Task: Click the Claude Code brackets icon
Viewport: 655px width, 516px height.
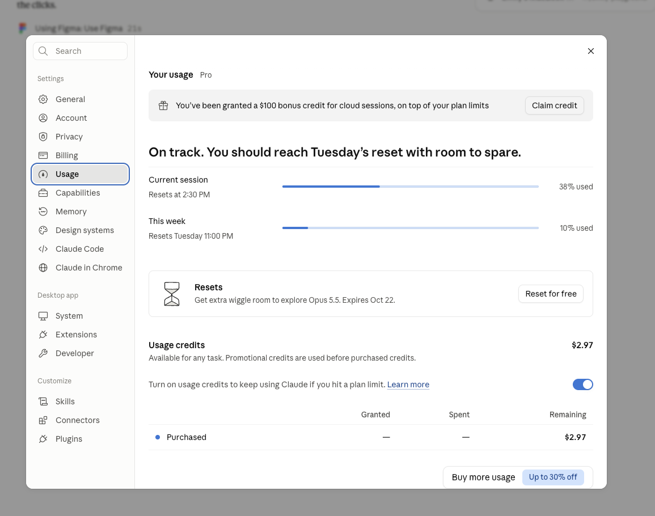Action: pos(43,249)
